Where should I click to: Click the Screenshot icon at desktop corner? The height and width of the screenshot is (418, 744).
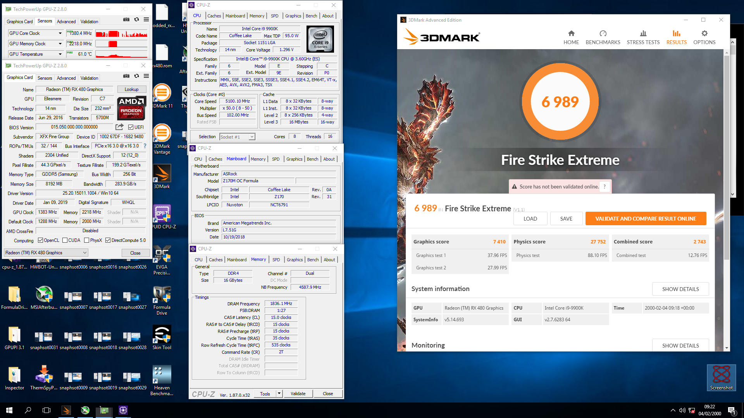click(x=721, y=378)
